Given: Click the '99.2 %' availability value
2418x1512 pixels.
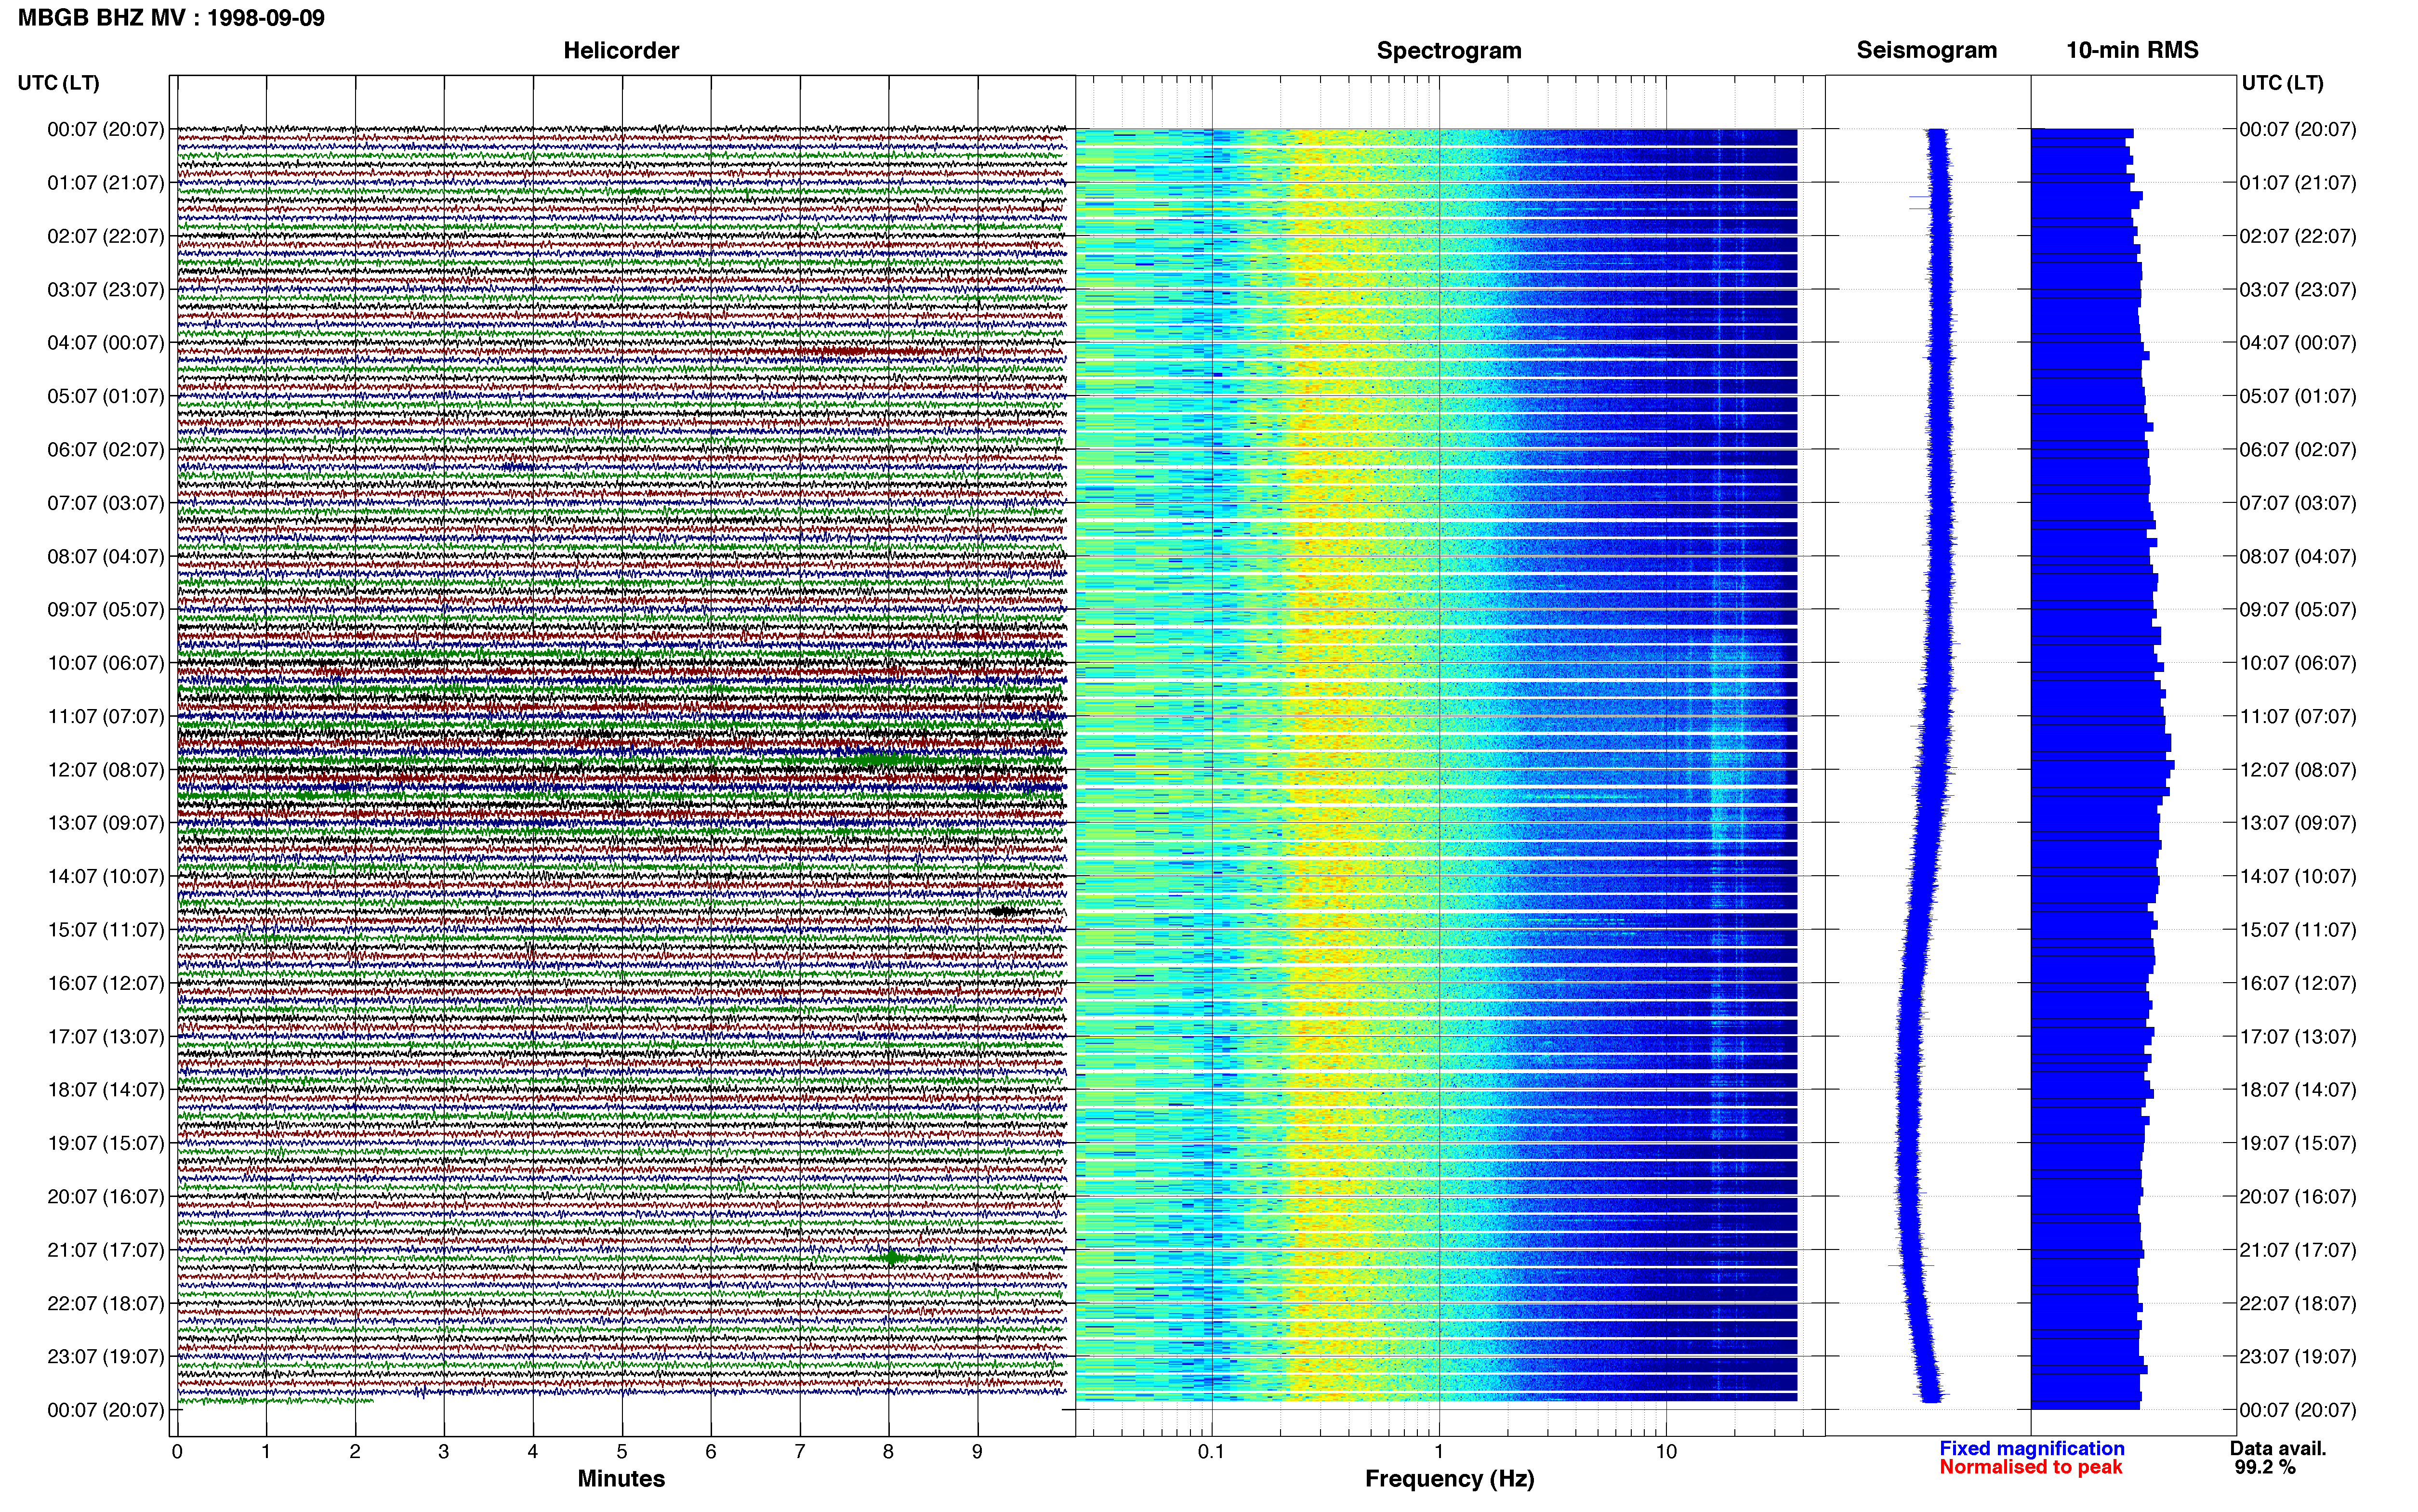Looking at the screenshot, I should pos(2265,1467).
